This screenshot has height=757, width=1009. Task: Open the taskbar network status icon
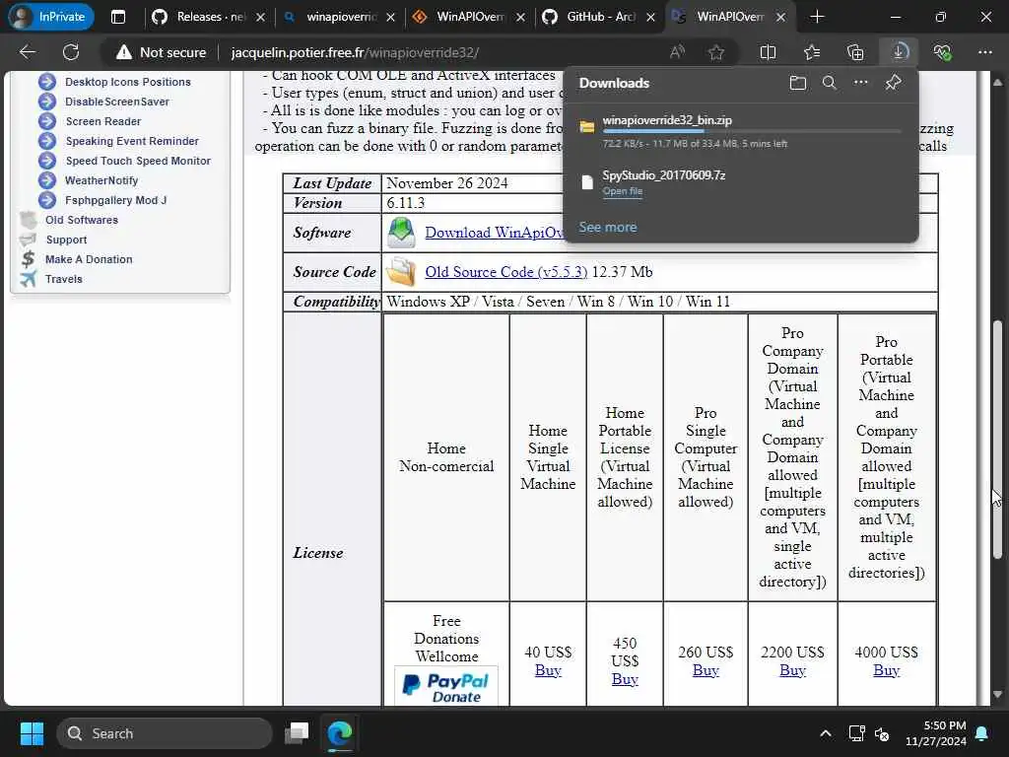[856, 733]
